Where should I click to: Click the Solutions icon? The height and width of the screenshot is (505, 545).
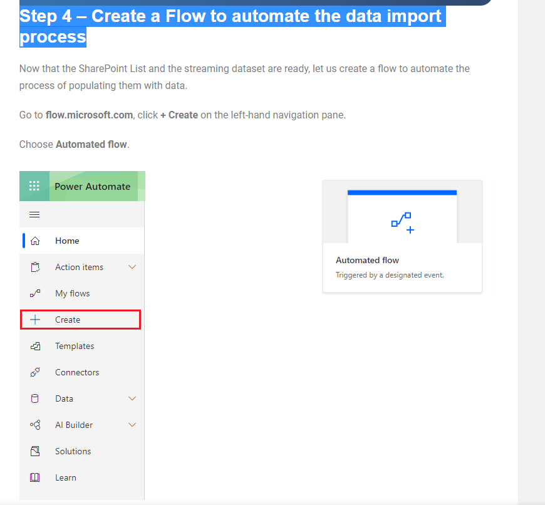(35, 451)
